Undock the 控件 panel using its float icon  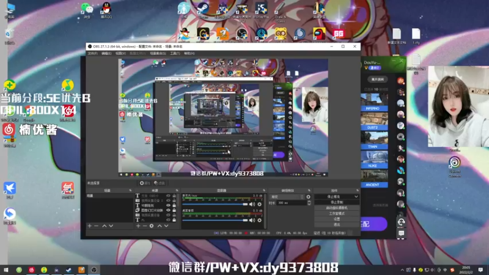click(358, 190)
